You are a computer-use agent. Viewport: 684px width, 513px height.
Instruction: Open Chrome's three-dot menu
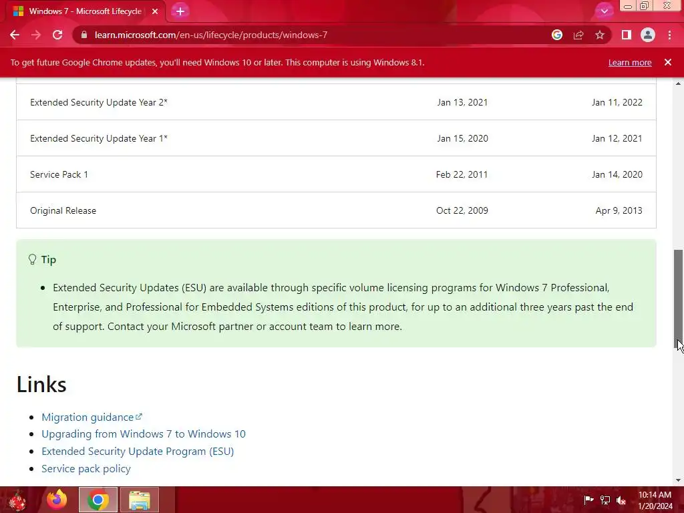669,35
